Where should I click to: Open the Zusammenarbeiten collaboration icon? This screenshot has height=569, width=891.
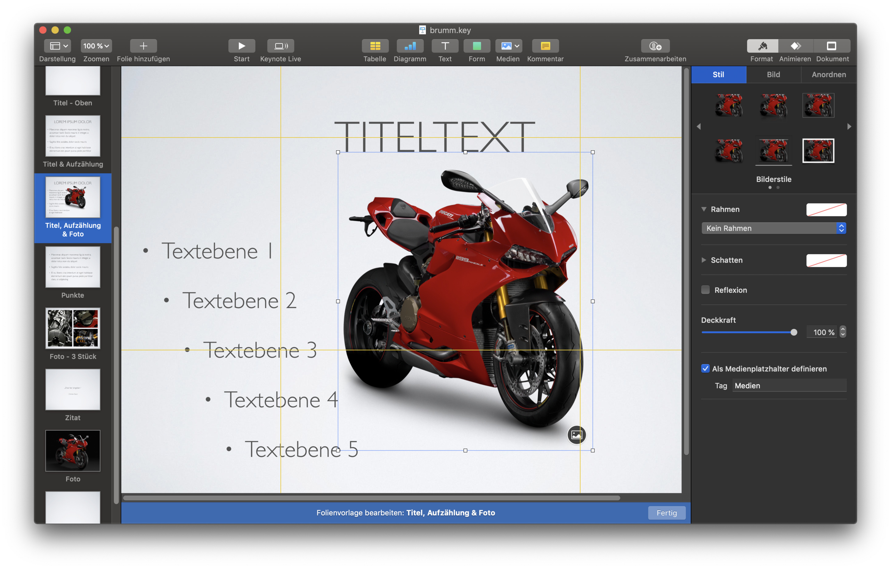[655, 46]
